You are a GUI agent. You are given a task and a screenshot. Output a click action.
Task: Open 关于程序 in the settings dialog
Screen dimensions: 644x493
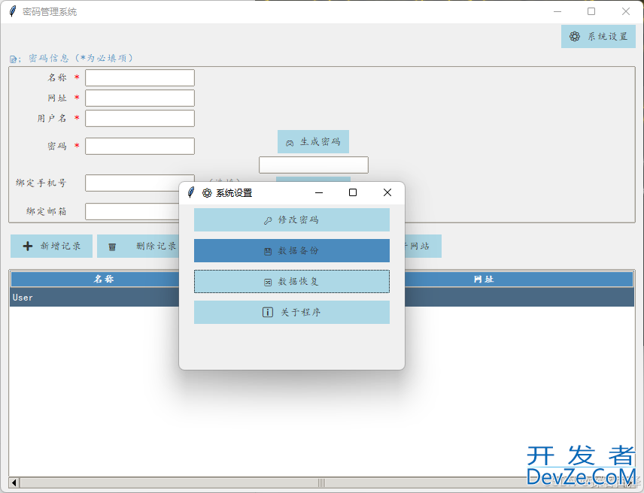coord(292,312)
